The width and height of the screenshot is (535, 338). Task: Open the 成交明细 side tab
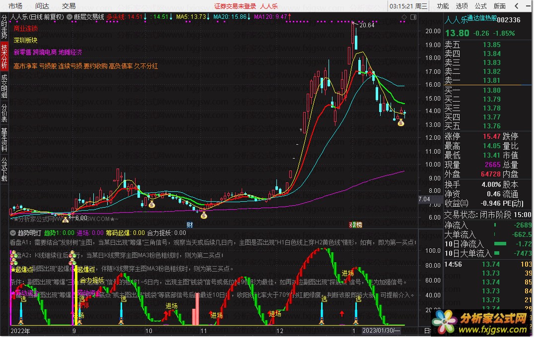(x=4, y=86)
